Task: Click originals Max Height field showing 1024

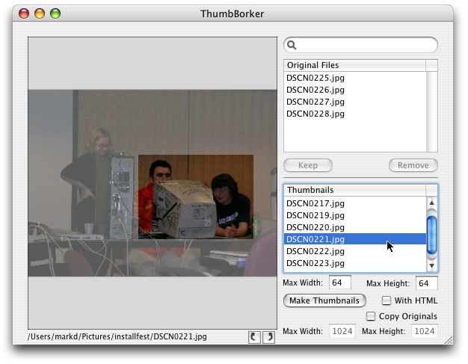Action: (x=425, y=331)
